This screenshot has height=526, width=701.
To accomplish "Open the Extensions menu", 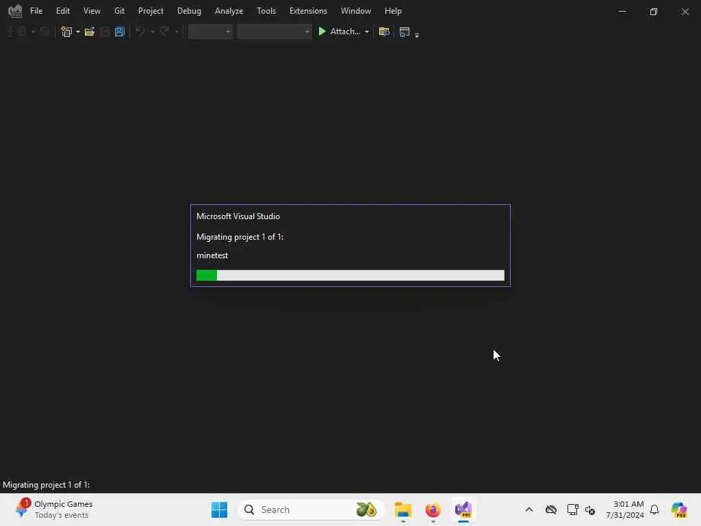I will coord(308,11).
